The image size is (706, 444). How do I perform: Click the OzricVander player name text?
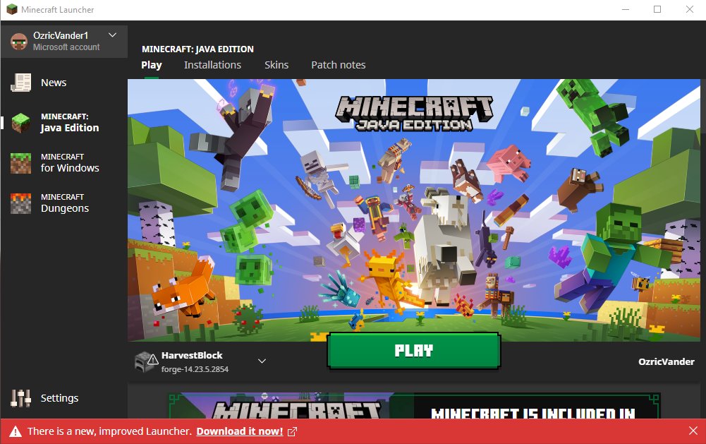667,361
